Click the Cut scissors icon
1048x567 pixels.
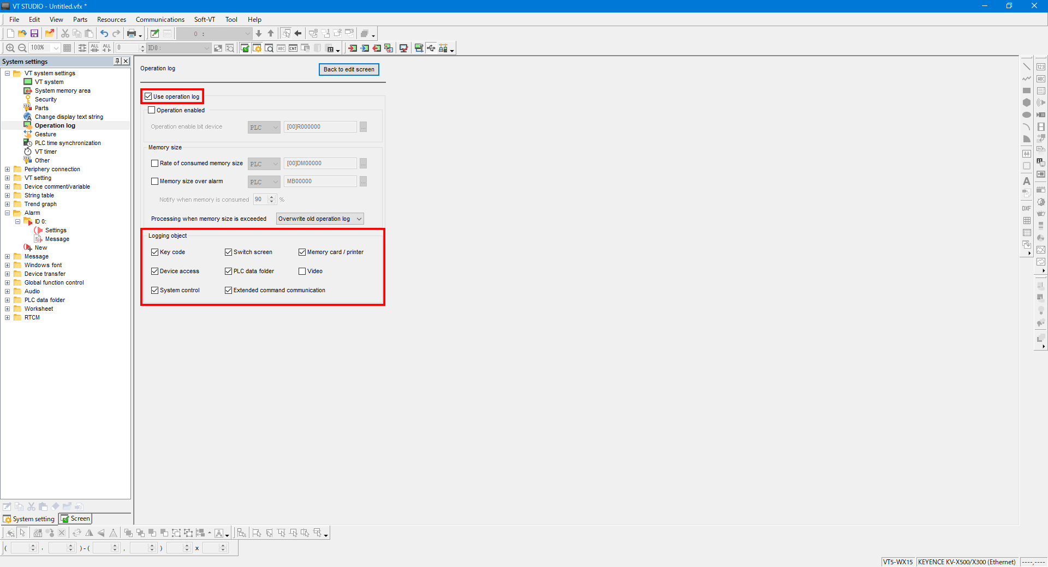[65, 34]
